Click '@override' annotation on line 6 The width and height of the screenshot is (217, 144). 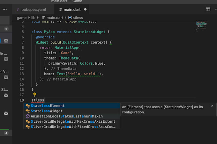pos(45,37)
